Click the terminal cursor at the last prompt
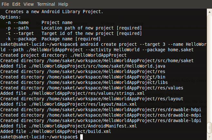The width and height of the screenshot is (212, 140). pyautogui.click(x=82, y=137)
